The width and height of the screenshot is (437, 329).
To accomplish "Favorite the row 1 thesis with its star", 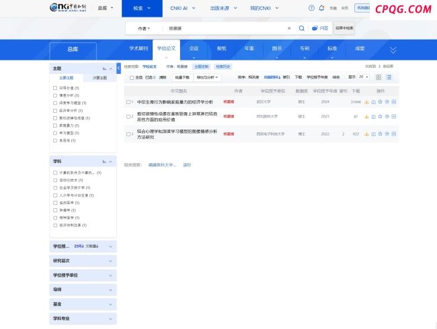I will pyautogui.click(x=380, y=101).
